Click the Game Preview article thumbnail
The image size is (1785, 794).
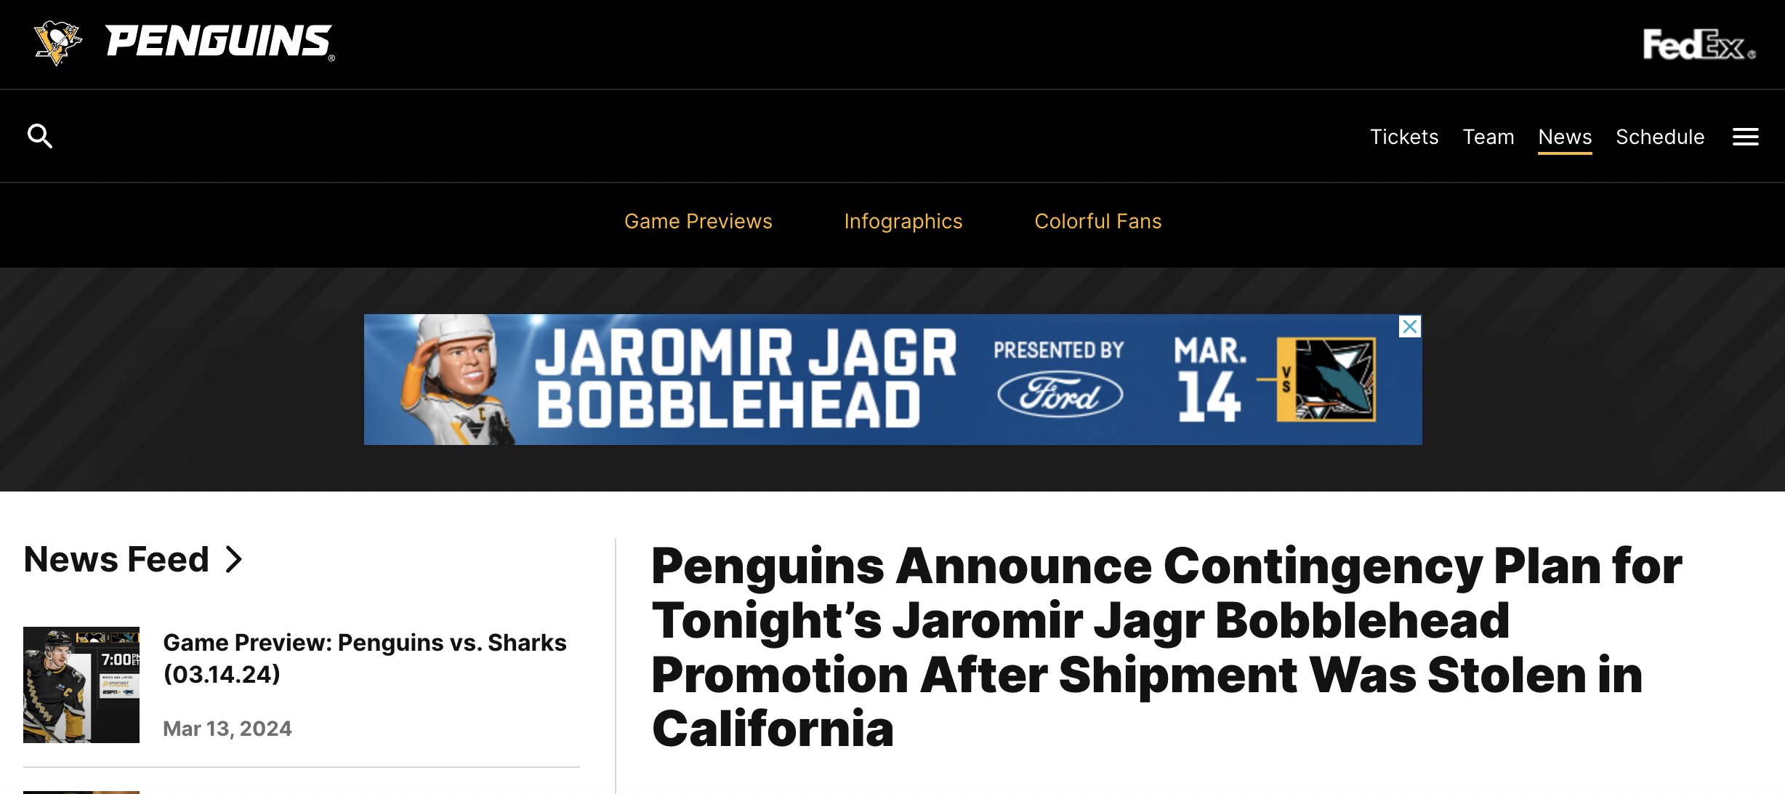pos(81,684)
